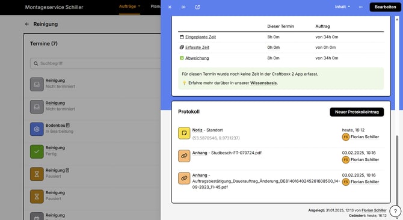Click the Bearbeiten button
Viewport: 403px width, 220px height.
[386, 7]
